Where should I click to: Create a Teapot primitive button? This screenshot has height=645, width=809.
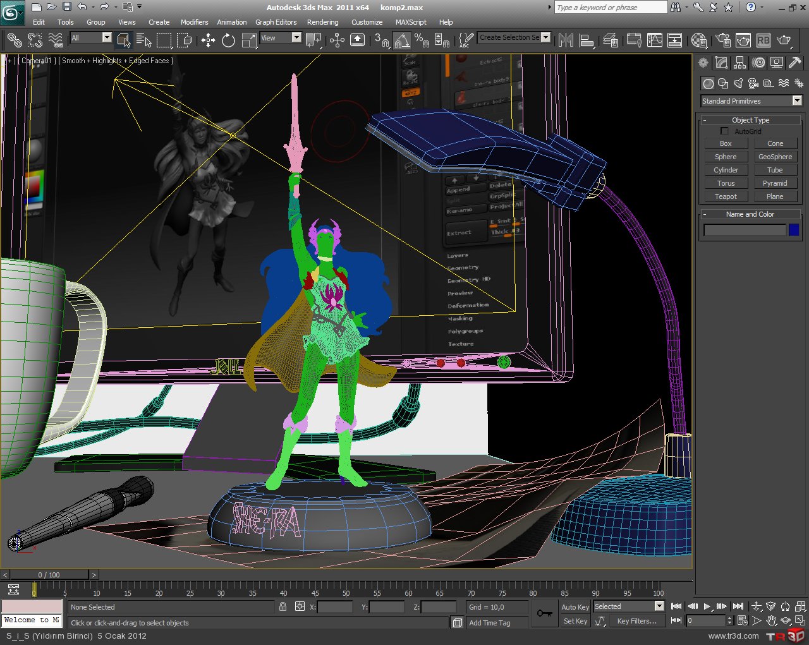(x=726, y=196)
